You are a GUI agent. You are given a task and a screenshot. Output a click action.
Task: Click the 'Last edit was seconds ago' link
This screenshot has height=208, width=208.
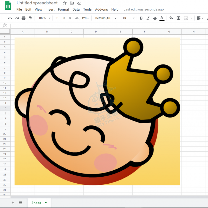tap(144, 9)
